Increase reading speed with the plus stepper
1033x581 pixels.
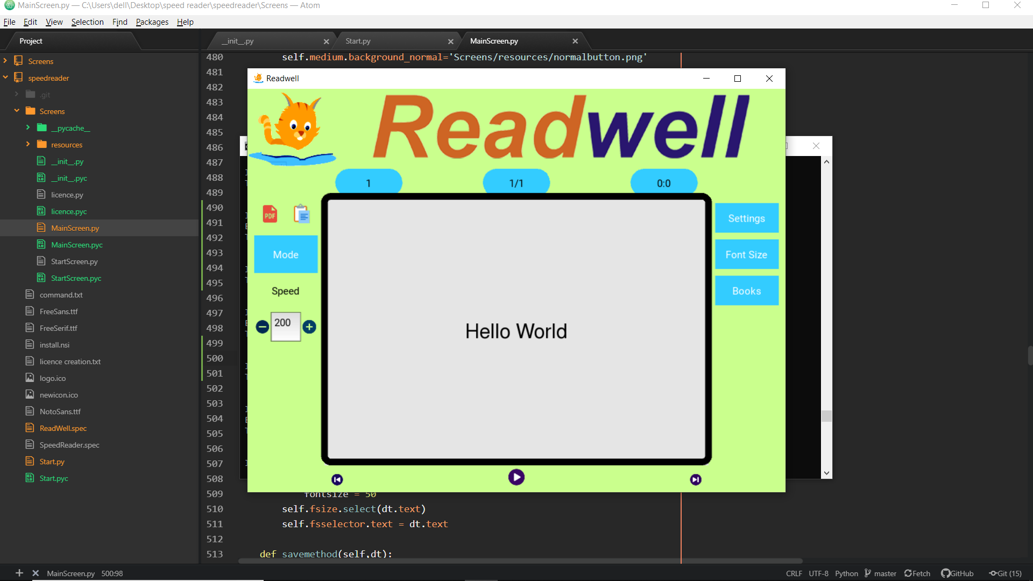click(x=309, y=327)
